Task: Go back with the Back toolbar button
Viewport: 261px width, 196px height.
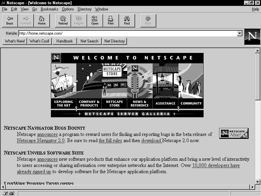Action: tap(10, 21)
